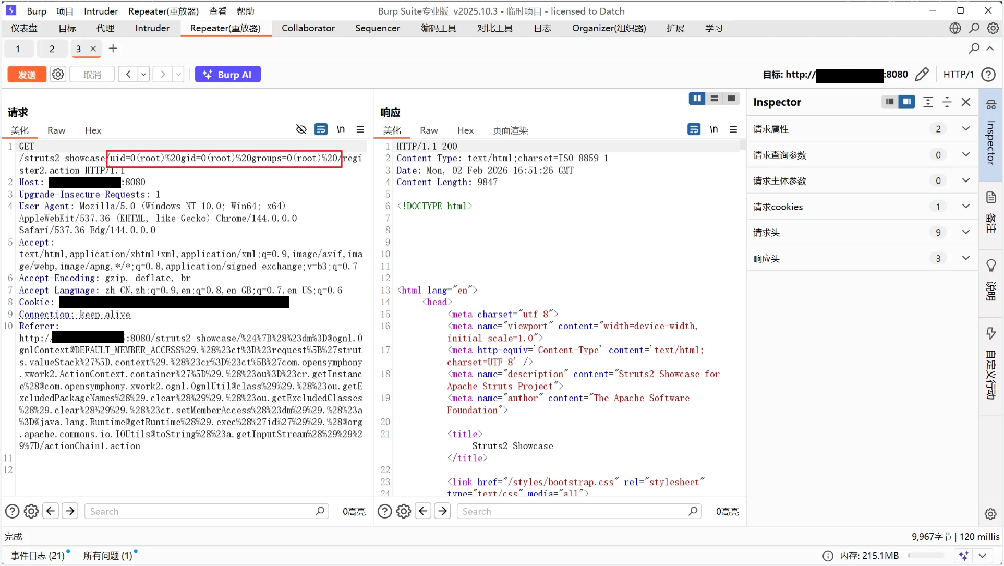This screenshot has width=1004, height=566.
Task: Open the 帮助 menu
Action: coord(246,11)
